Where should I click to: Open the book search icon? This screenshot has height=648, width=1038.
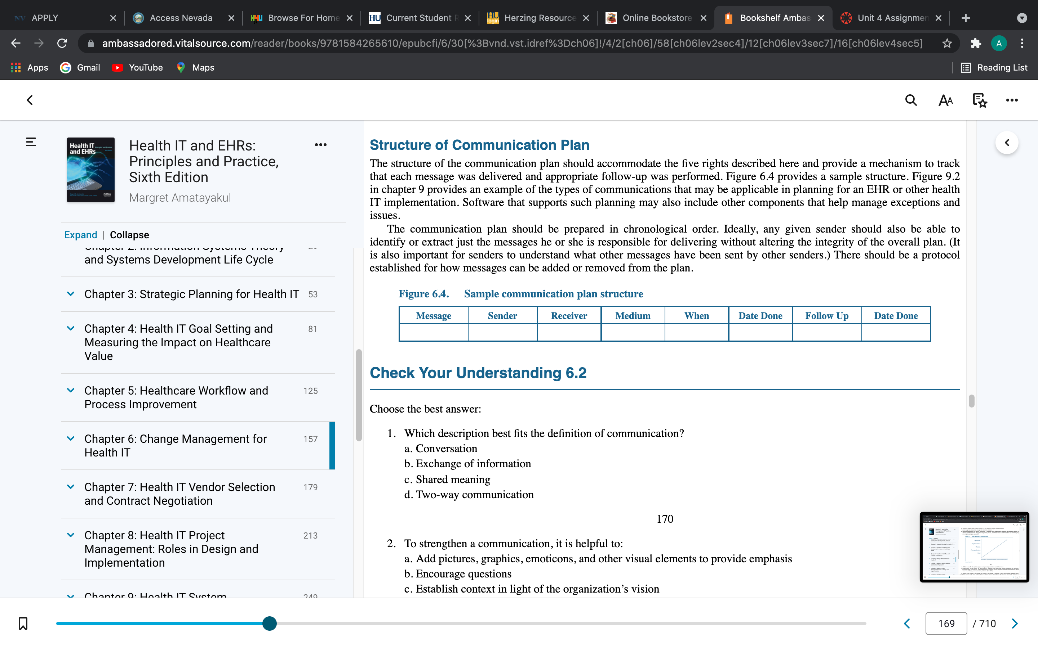click(x=911, y=100)
